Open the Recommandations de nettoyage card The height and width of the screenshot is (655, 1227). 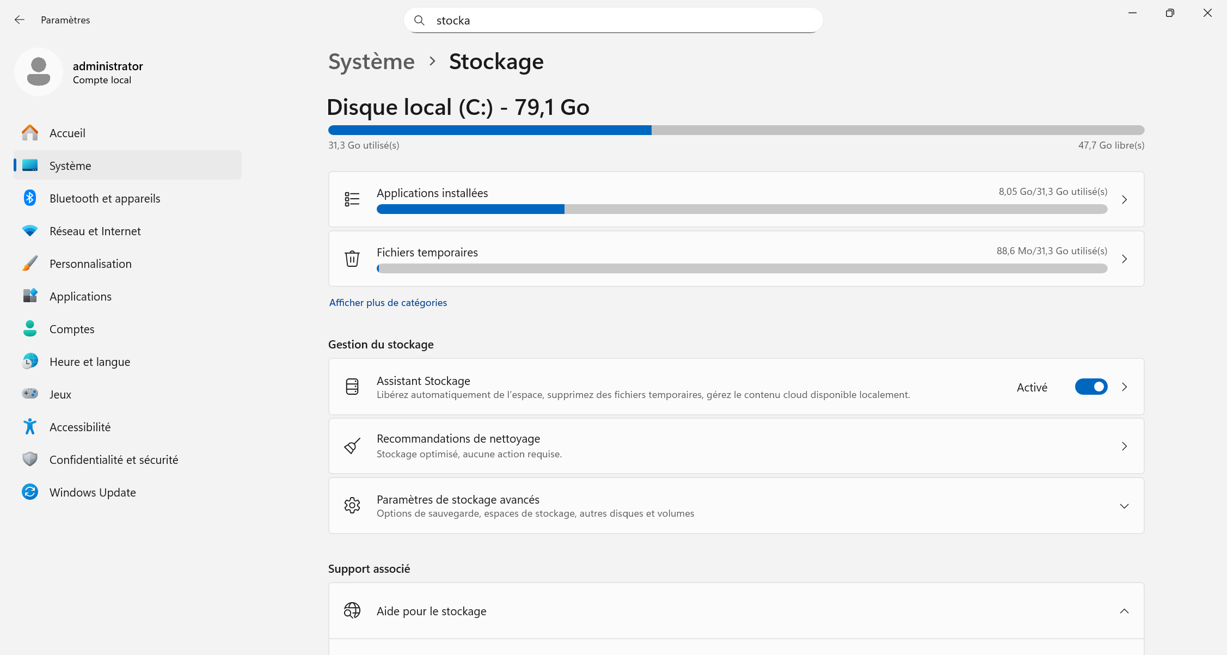[736, 446]
